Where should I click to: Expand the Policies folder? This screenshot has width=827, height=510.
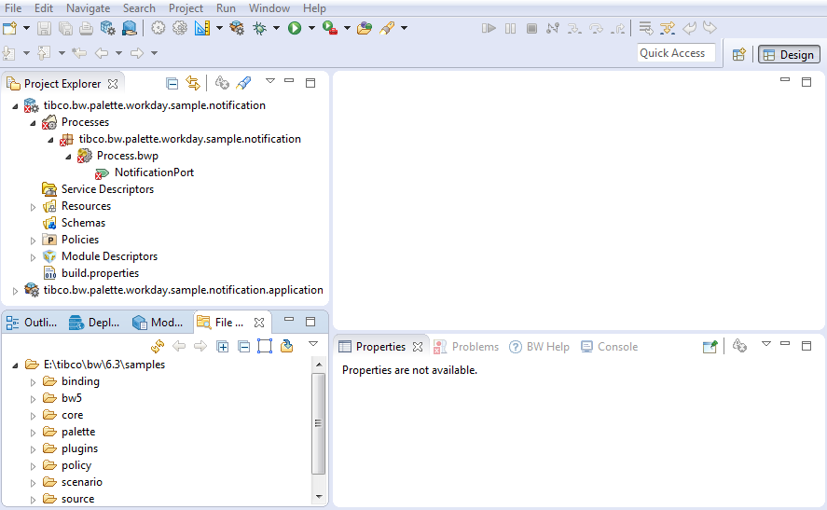(x=33, y=241)
